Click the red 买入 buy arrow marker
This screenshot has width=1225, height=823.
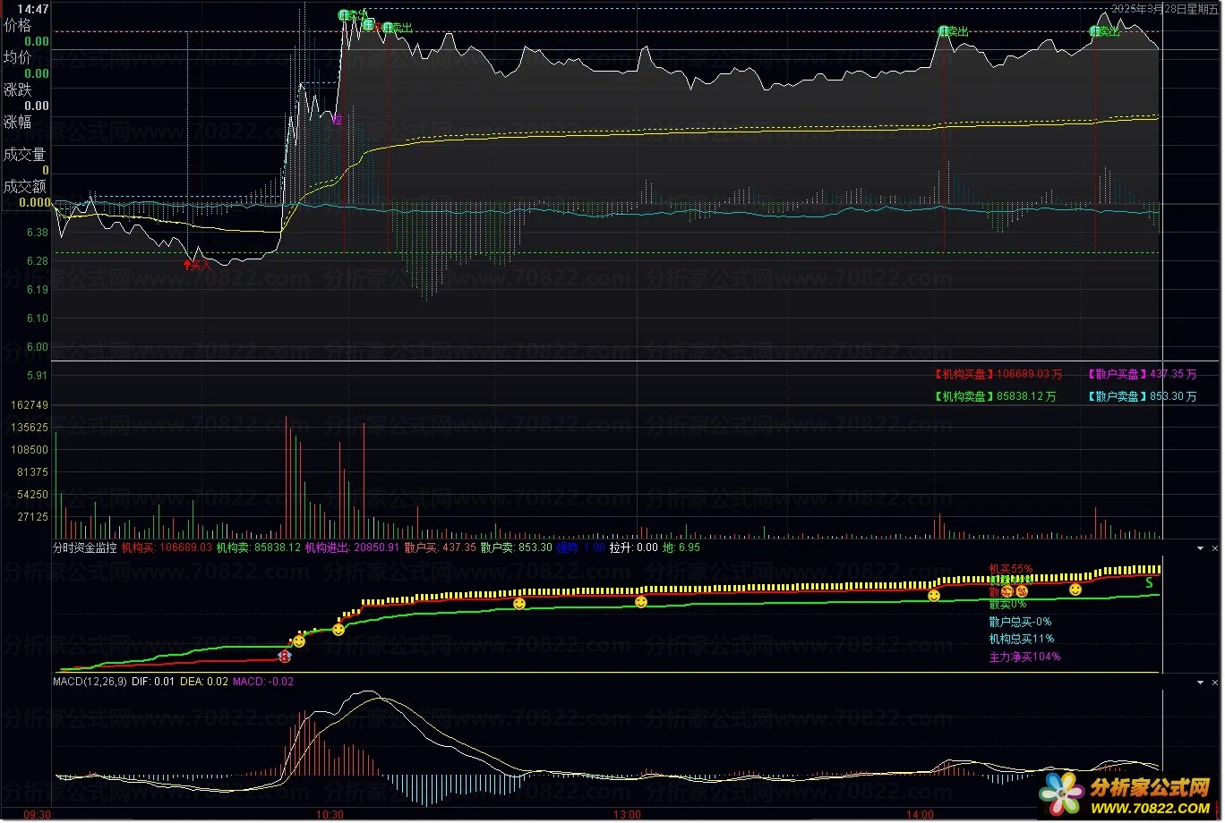click(196, 265)
